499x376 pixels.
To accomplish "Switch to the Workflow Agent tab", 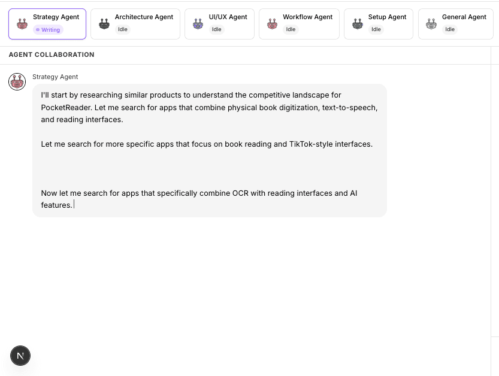I will point(299,23).
